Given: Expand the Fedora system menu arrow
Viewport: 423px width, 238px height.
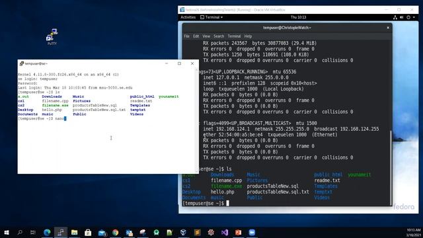Looking at the screenshot, I should 414,17.
